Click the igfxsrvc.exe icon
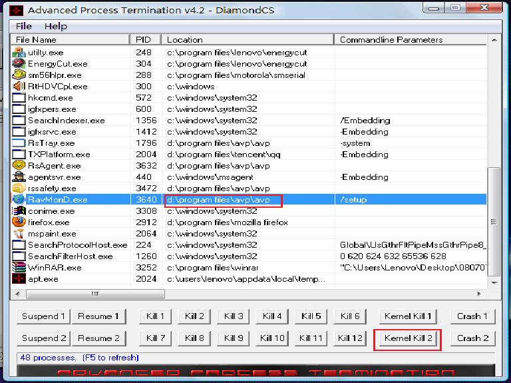The height and width of the screenshot is (383, 511). pos(19,132)
